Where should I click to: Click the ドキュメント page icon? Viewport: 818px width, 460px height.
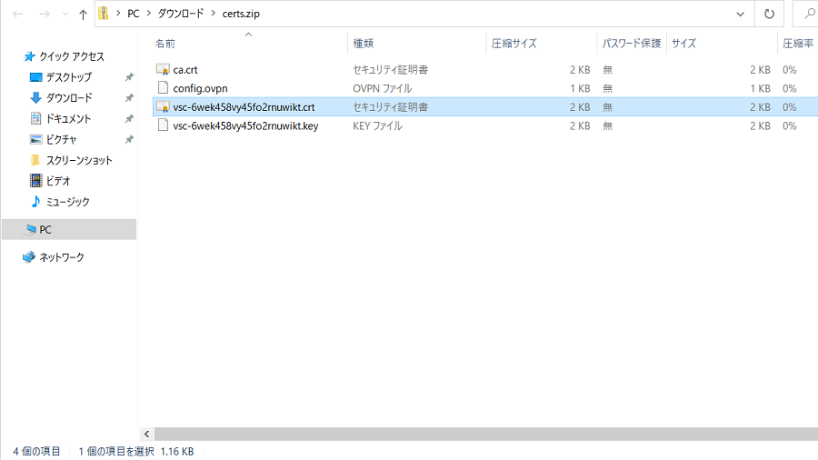[35, 118]
